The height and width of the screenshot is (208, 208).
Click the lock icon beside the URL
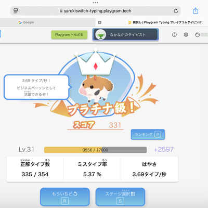[x=61, y=11]
